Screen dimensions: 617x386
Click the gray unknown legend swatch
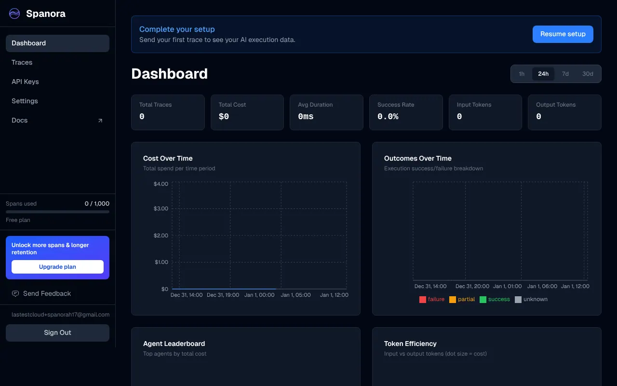coord(518,300)
